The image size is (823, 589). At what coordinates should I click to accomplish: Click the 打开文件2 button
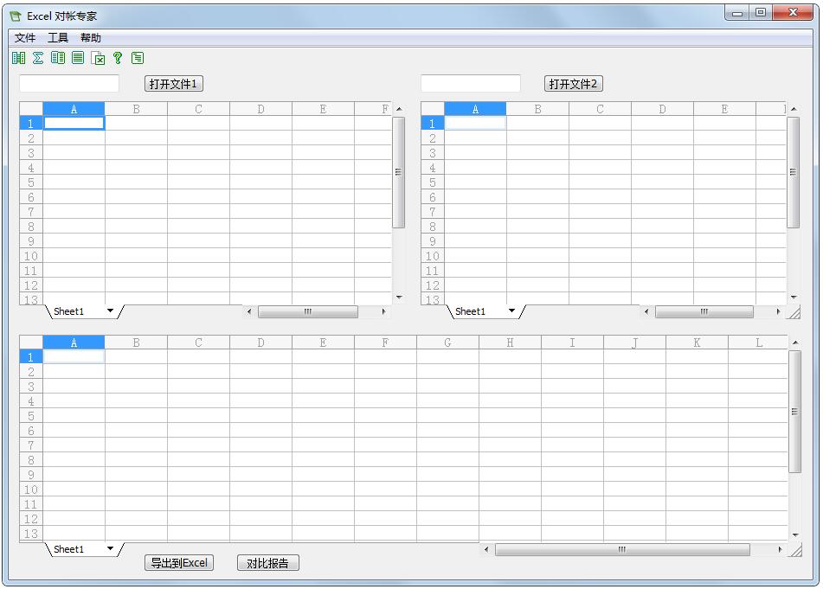[574, 84]
